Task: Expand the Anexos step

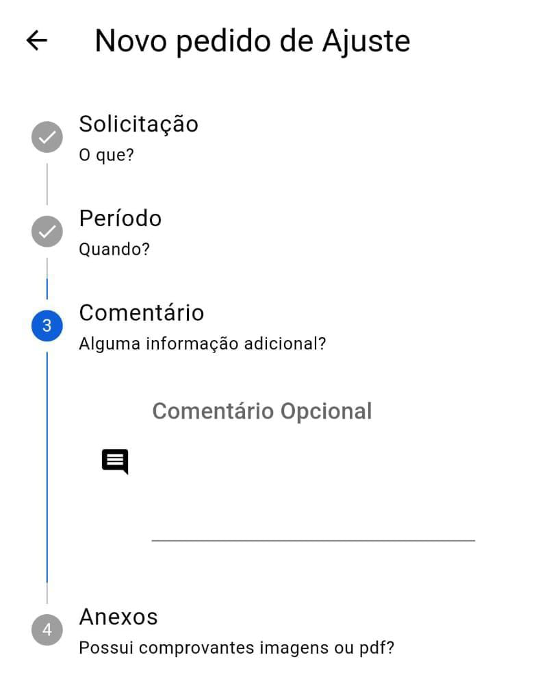Action: coord(118,617)
